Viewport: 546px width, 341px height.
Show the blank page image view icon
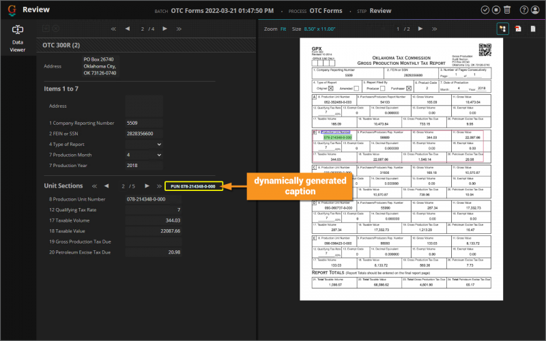point(533,29)
